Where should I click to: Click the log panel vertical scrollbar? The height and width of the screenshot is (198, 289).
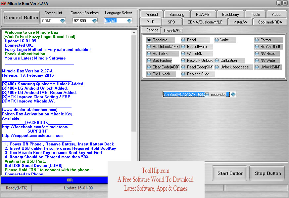pos(134,83)
